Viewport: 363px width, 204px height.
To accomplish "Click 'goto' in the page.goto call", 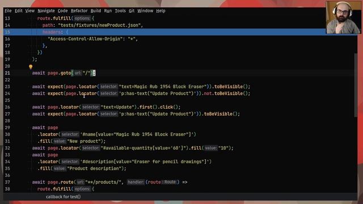I will [x=66, y=73].
